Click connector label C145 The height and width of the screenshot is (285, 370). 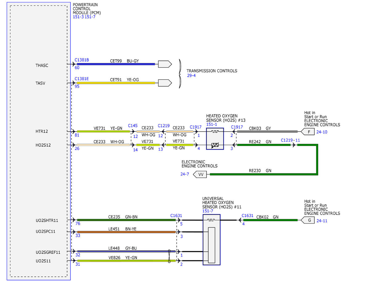pos(133,126)
